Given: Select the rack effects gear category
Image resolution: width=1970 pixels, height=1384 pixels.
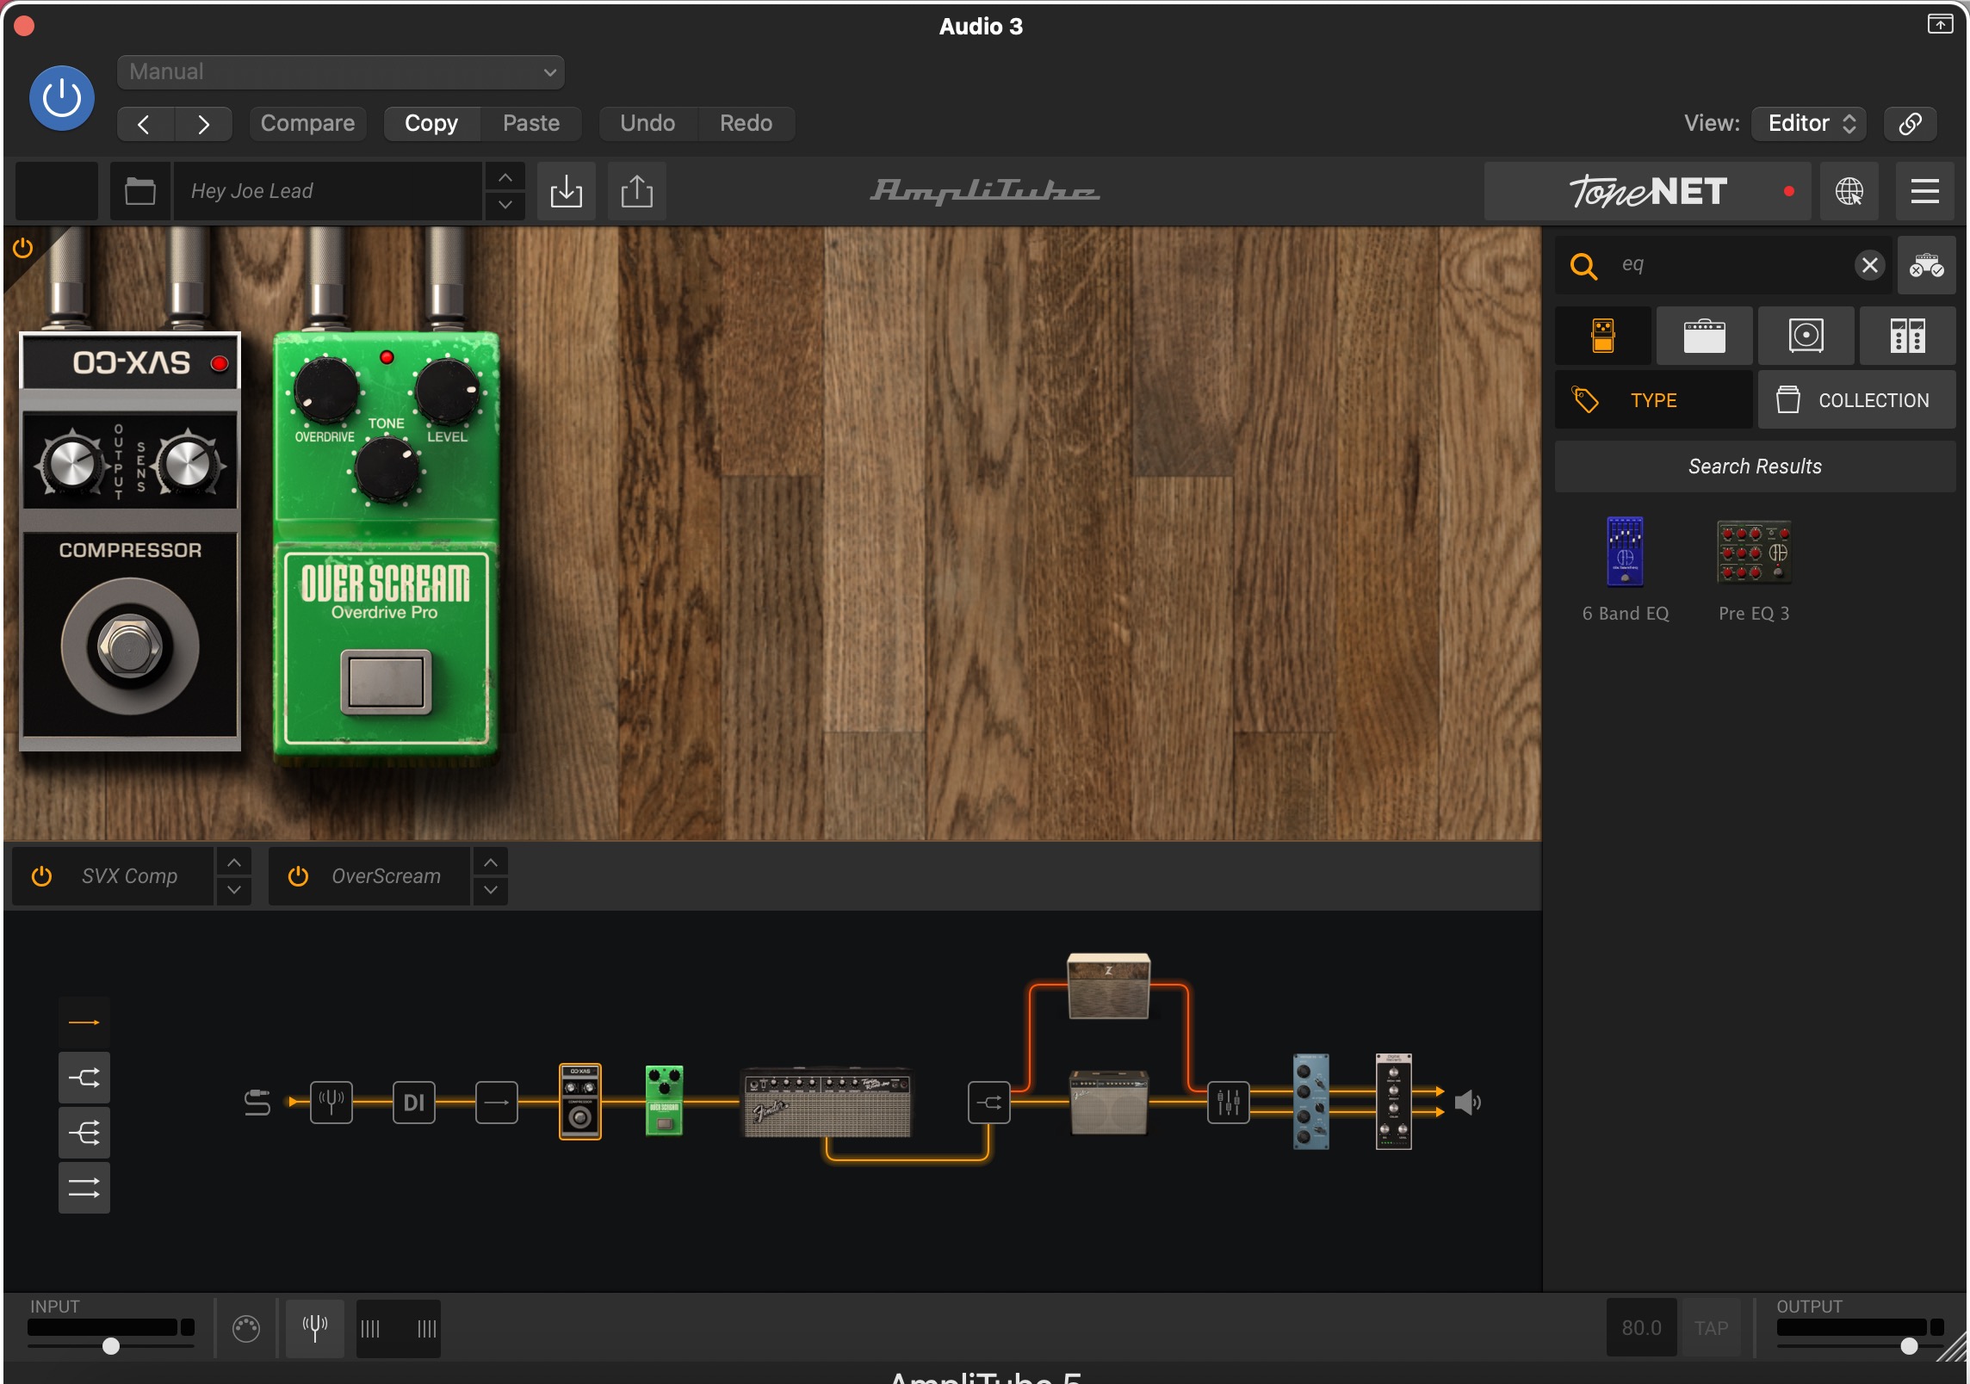Looking at the screenshot, I should click(1907, 336).
